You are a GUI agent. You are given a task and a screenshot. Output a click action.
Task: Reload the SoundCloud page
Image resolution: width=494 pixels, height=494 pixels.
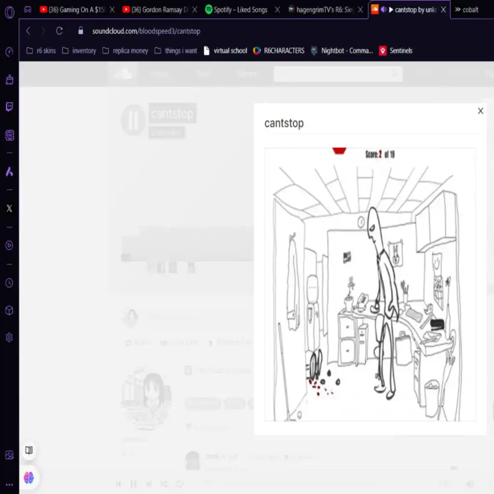(x=59, y=31)
